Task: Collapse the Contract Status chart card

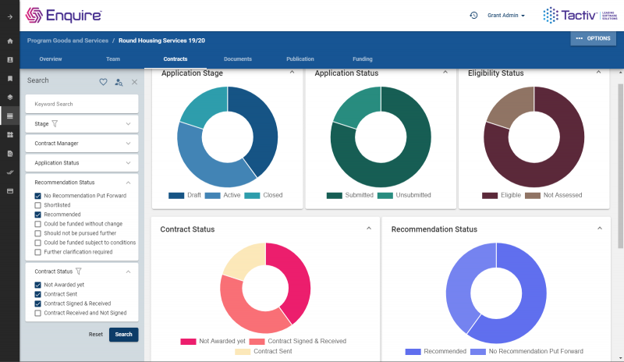Action: pyautogui.click(x=369, y=228)
